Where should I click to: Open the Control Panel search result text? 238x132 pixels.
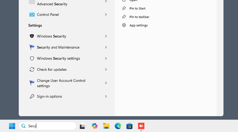[48, 15]
